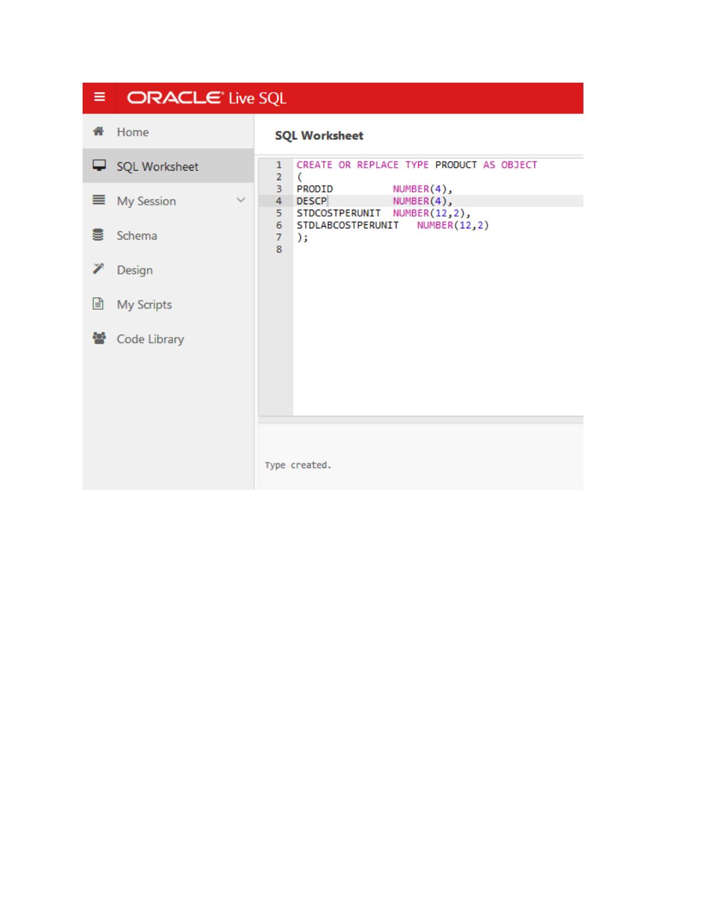The width and height of the screenshot is (702, 909).
Task: Click the Code Library people icon
Action: point(99,339)
